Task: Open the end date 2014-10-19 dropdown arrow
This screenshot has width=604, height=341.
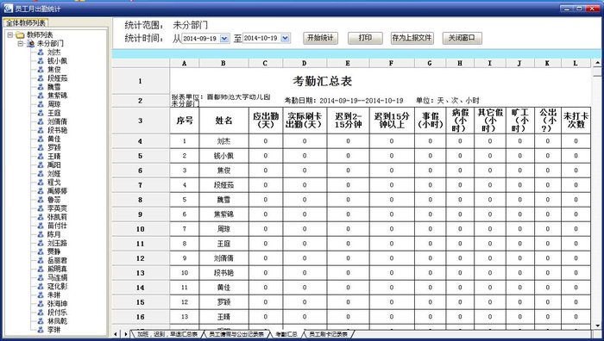Action: coord(285,38)
